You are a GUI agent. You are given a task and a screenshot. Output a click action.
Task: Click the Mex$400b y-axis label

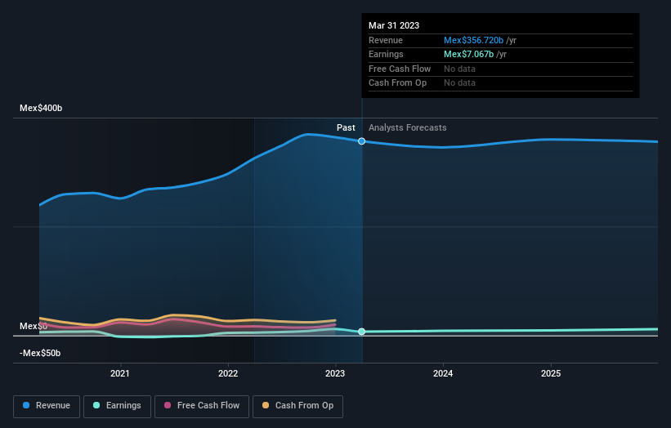(41, 108)
